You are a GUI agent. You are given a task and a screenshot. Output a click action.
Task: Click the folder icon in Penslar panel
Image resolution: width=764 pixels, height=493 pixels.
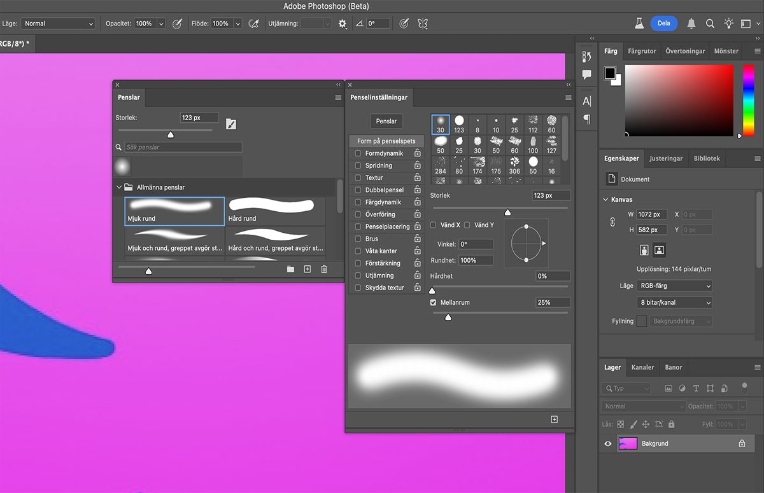pos(290,270)
